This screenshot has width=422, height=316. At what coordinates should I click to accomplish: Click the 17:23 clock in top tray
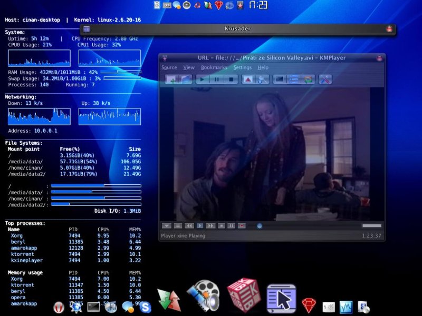[258, 5]
